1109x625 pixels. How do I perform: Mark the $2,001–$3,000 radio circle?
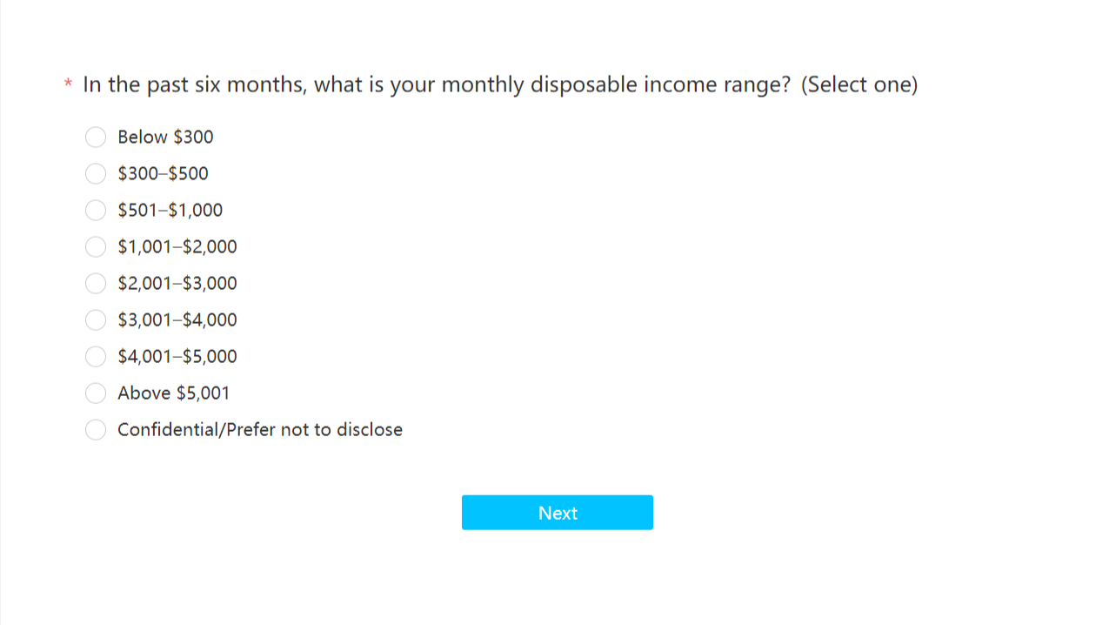coord(96,284)
